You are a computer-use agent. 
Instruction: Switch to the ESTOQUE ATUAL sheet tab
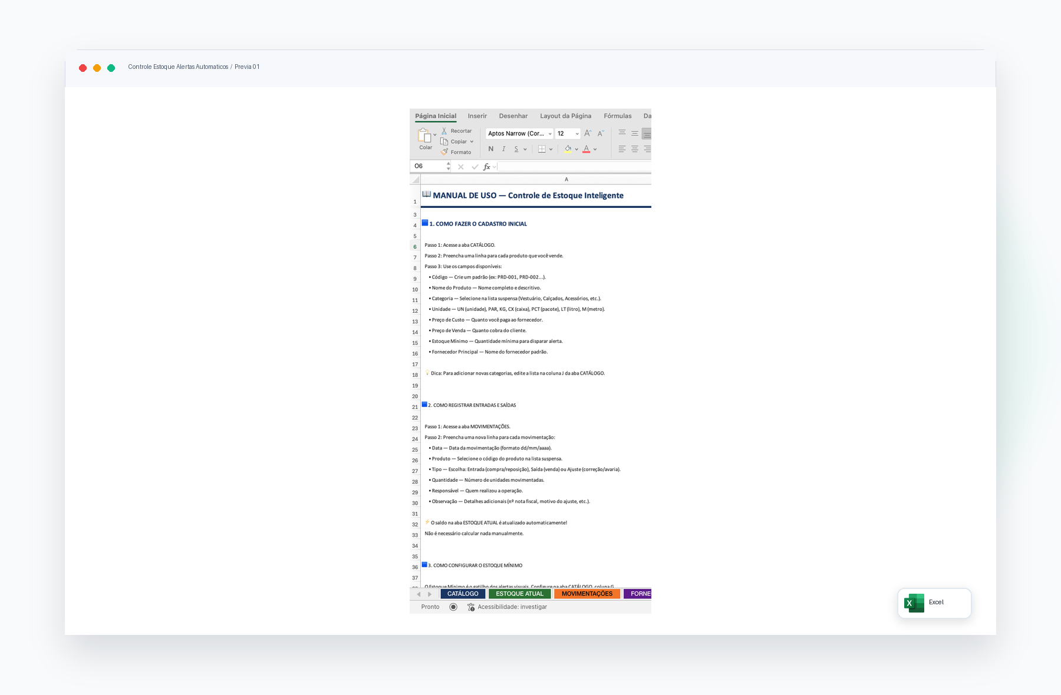click(x=520, y=594)
